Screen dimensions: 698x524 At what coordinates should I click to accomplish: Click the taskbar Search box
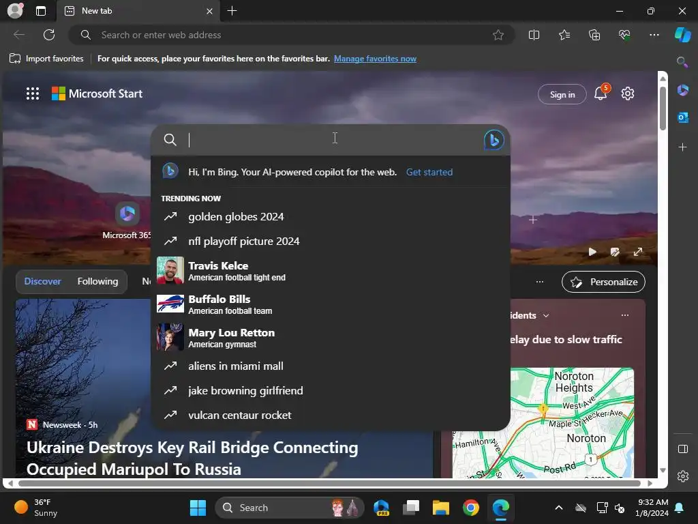point(289,508)
